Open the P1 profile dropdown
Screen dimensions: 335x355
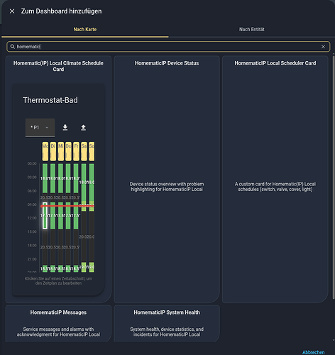(x=40, y=128)
